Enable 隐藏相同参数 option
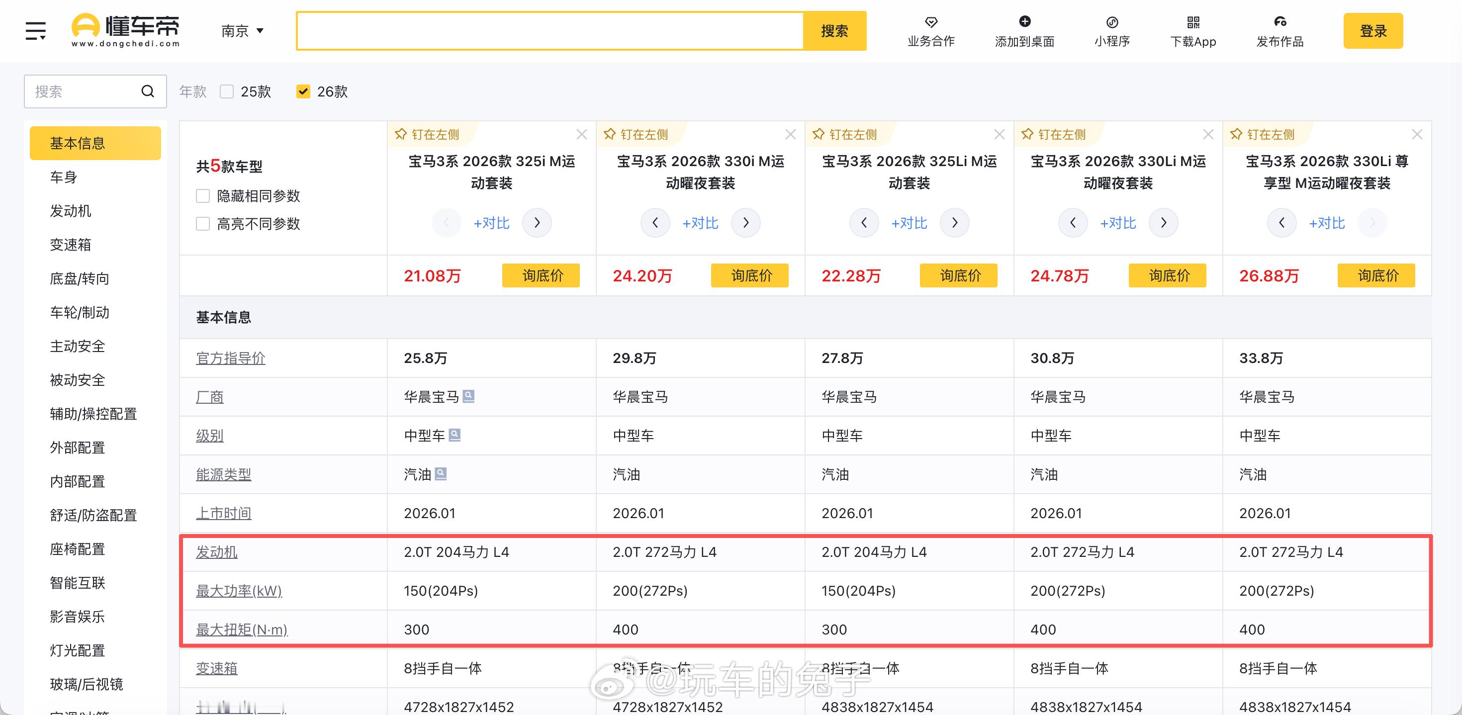The width and height of the screenshot is (1462, 715). pyautogui.click(x=202, y=195)
